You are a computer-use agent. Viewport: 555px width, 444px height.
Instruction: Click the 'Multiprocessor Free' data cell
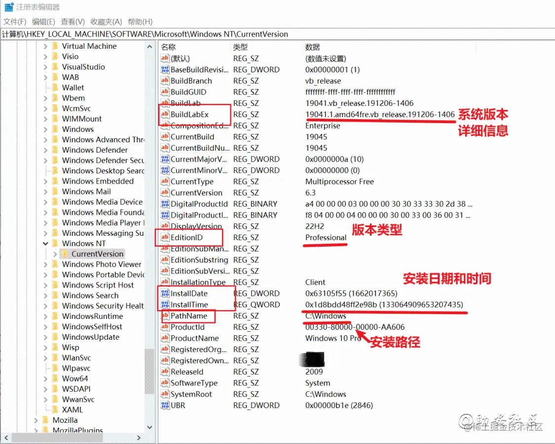click(339, 182)
